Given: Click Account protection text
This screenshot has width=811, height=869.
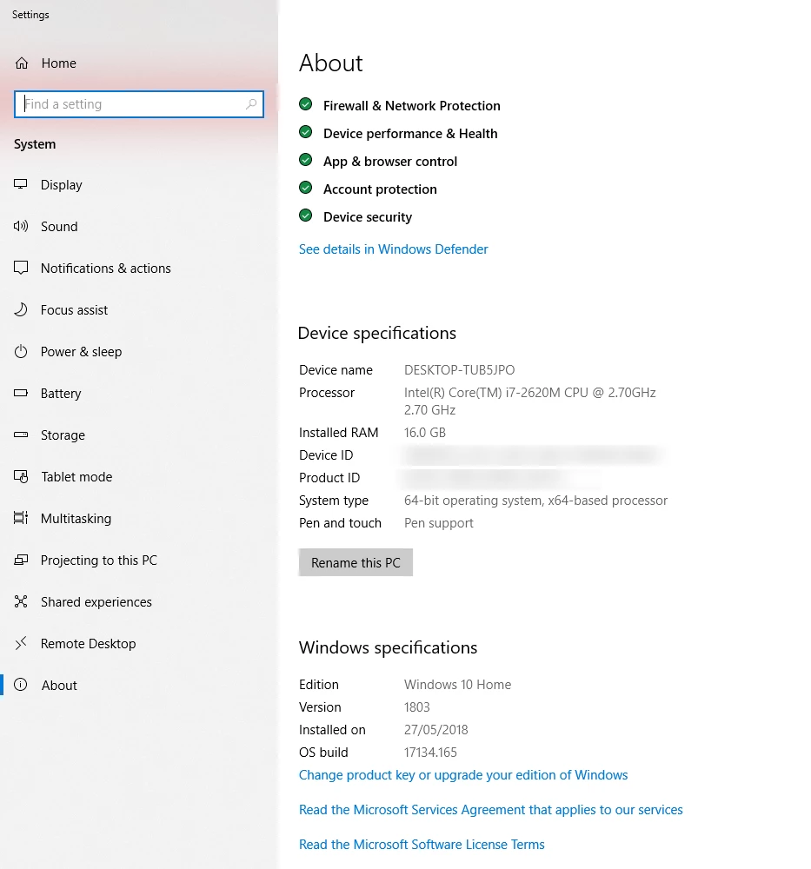Looking at the screenshot, I should [380, 189].
